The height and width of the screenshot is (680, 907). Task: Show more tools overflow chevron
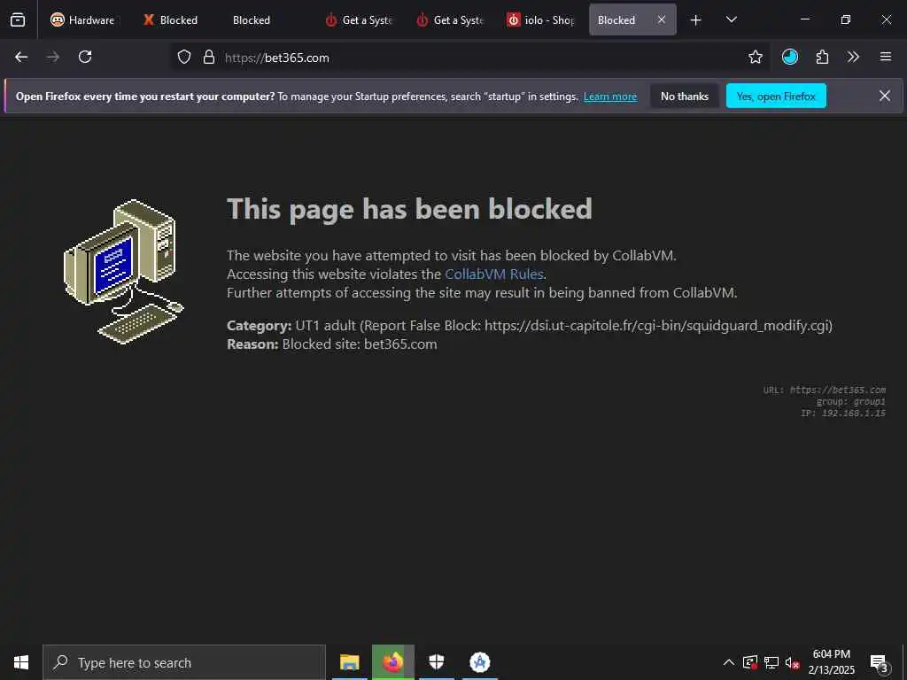853,57
